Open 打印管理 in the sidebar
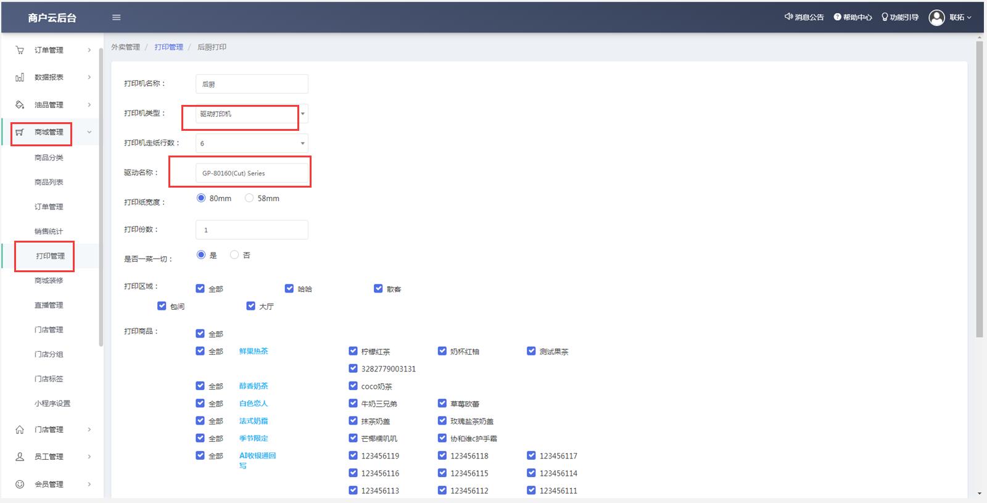This screenshot has height=503, width=987. [x=50, y=256]
